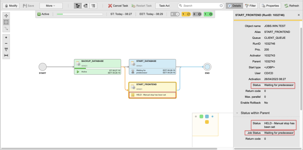Reset zoom to 100 percent
The height and width of the screenshot is (150, 303).
click(x=6, y=49)
